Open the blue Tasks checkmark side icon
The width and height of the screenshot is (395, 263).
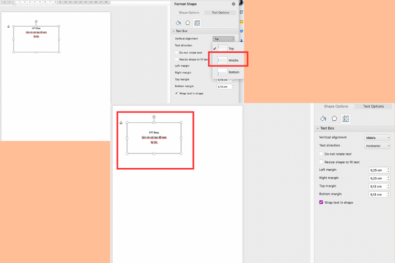pos(241,31)
